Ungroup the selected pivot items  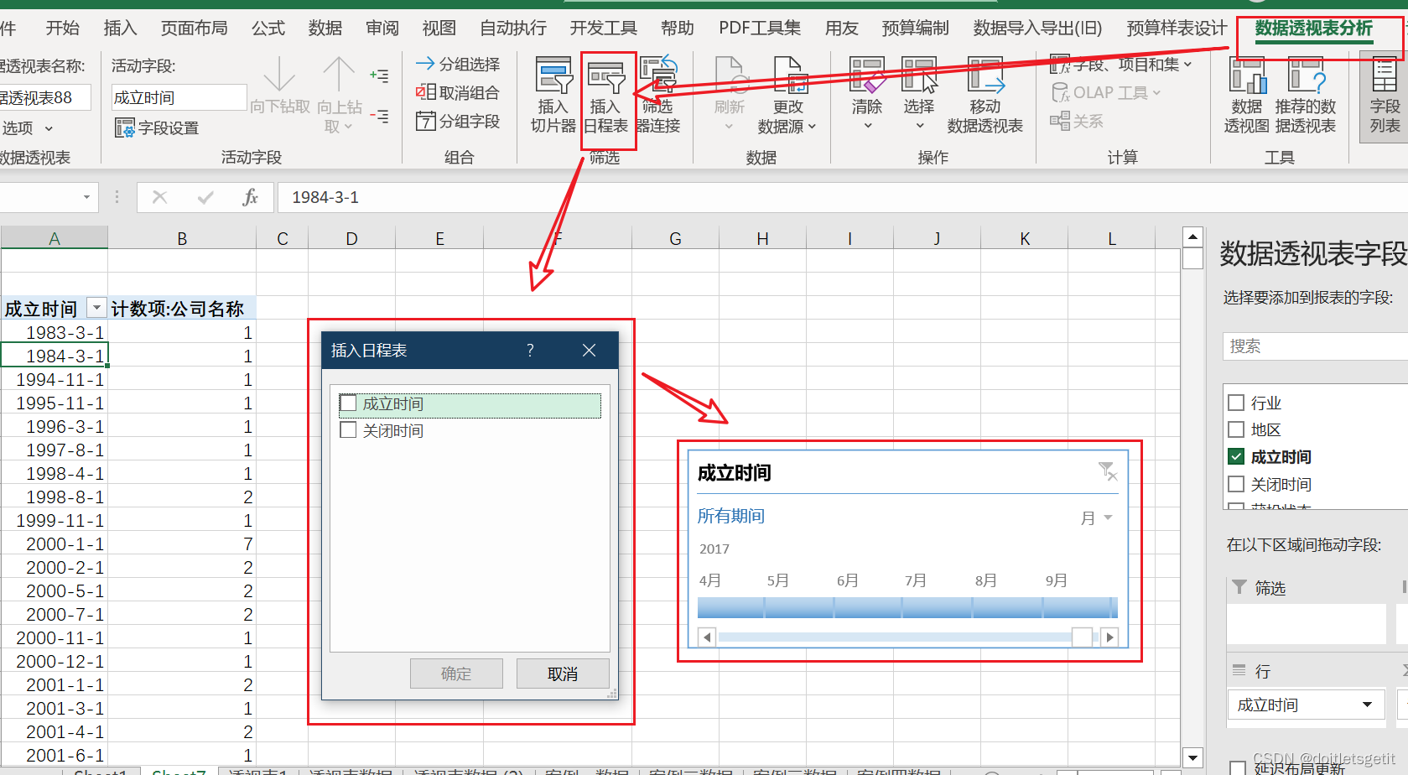click(458, 92)
